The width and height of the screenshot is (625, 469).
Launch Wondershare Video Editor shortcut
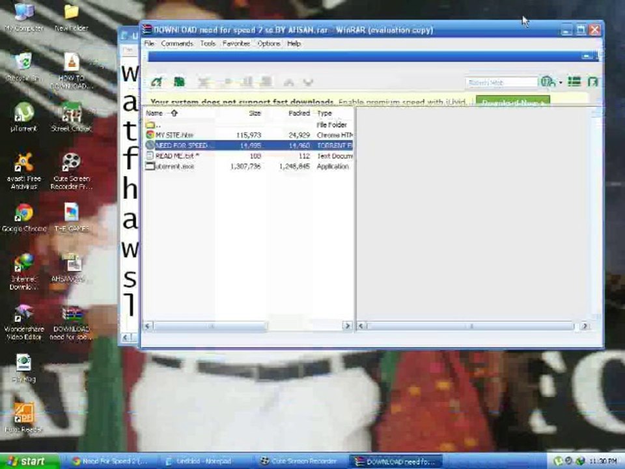click(24, 322)
